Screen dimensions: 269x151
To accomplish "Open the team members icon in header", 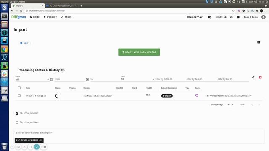I will point(232,17).
